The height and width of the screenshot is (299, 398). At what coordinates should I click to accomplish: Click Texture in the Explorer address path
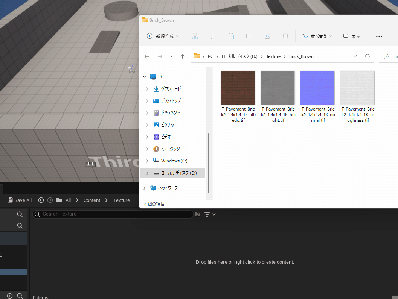pyautogui.click(x=273, y=56)
